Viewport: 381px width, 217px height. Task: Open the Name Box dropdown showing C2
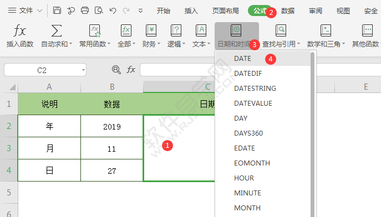point(83,70)
